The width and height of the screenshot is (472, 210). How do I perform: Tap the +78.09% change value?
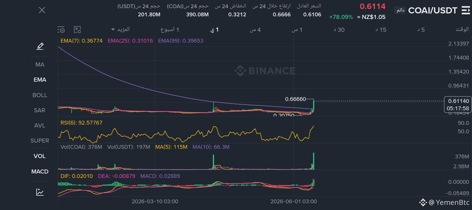pyautogui.click(x=341, y=17)
